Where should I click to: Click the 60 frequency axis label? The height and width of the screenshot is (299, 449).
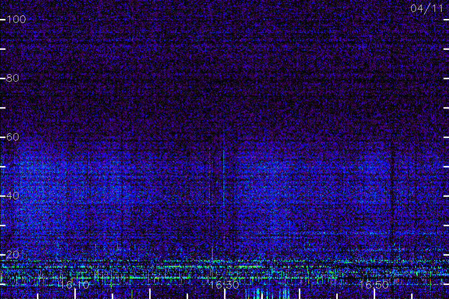click(12, 137)
